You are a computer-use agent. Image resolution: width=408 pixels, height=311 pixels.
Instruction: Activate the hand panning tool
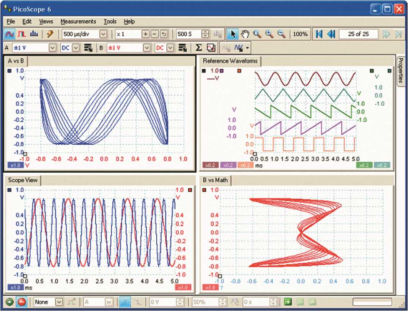tap(245, 33)
